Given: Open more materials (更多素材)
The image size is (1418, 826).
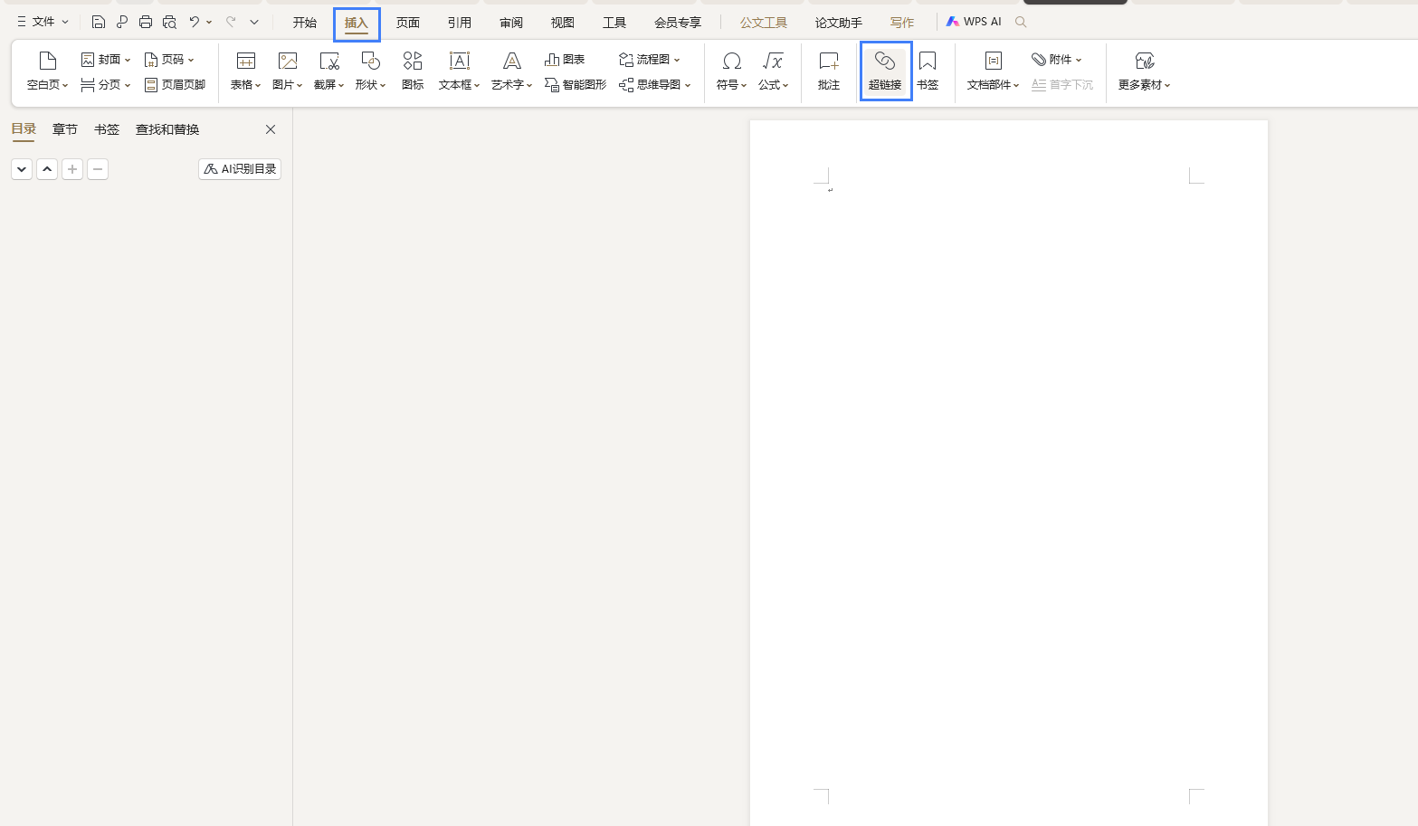Looking at the screenshot, I should pos(1144,71).
